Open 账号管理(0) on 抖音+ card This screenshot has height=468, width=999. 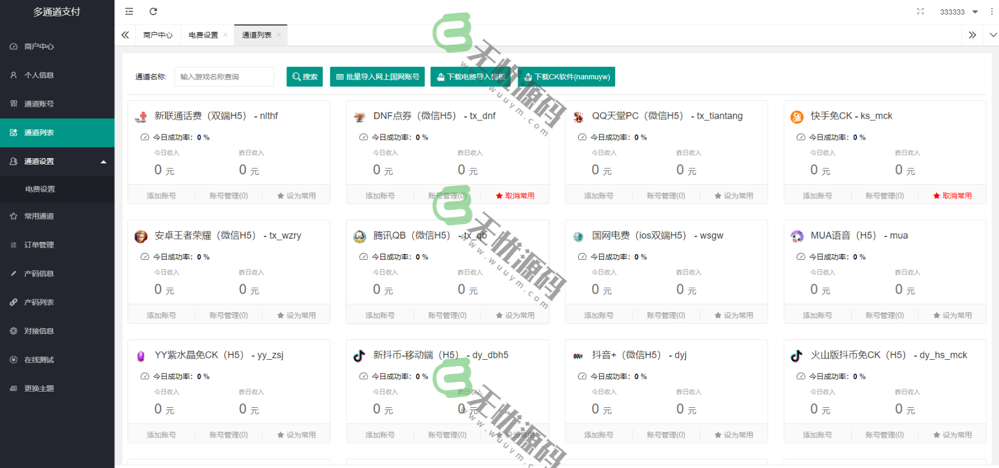(666, 435)
